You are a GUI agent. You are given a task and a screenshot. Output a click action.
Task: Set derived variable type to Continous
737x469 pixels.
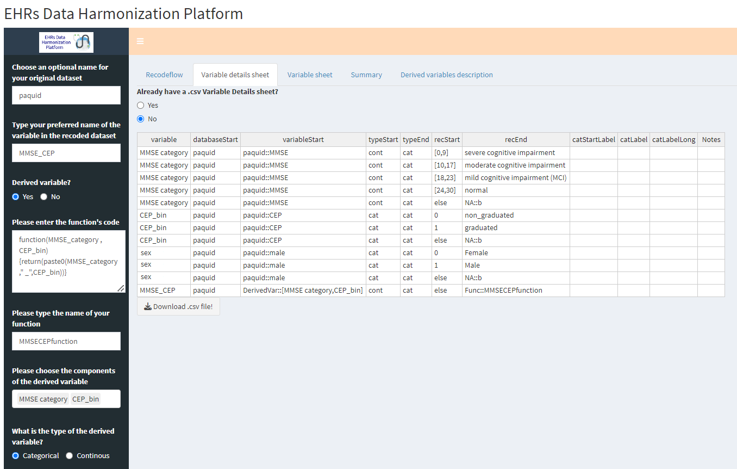(x=70, y=456)
